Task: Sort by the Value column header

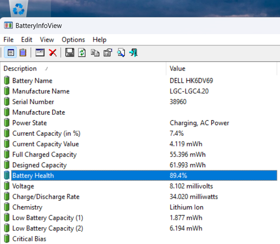Action: point(222,68)
